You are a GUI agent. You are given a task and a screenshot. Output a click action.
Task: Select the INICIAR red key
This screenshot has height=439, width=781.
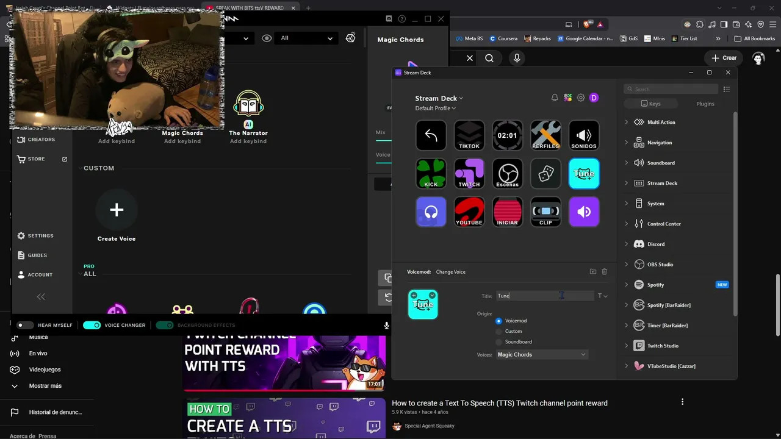coord(508,212)
